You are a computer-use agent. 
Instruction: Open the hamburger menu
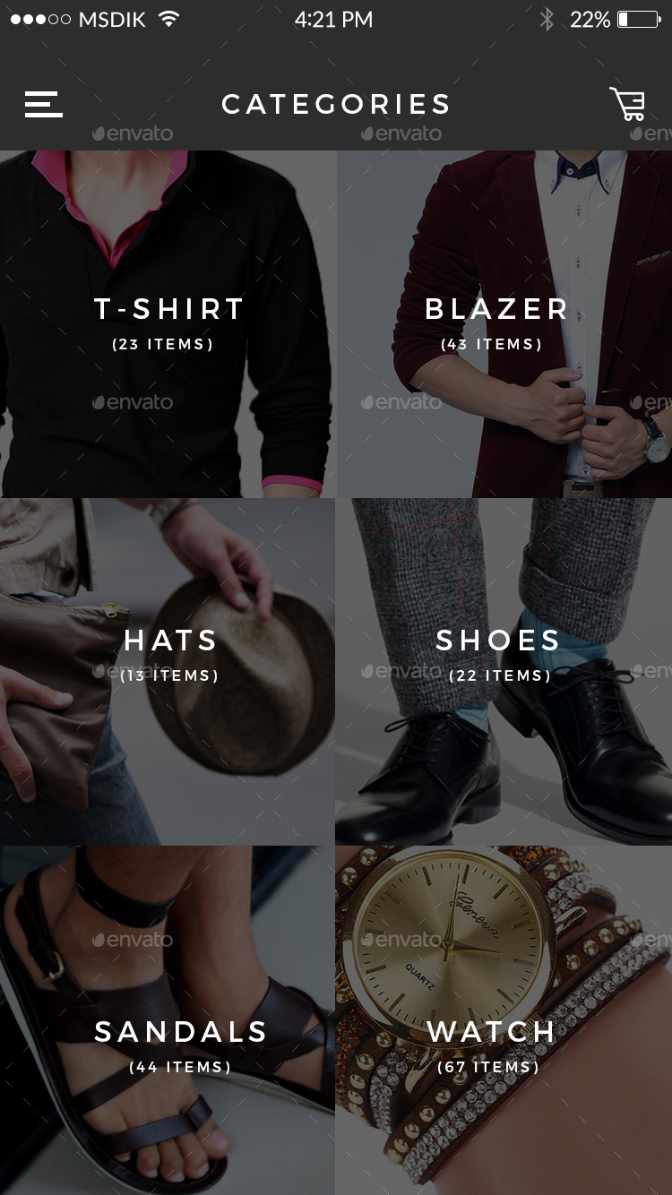pyautogui.click(x=43, y=105)
